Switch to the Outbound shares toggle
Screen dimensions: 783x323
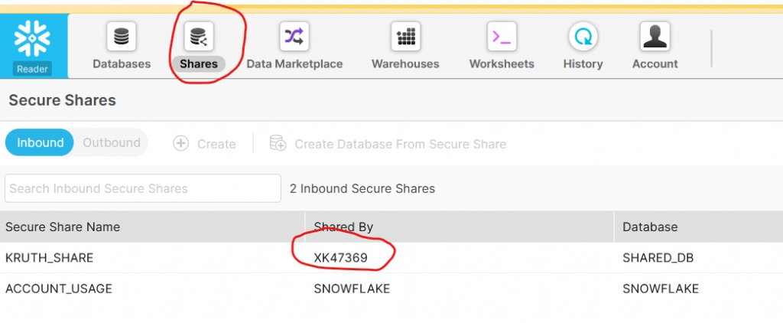[112, 143]
